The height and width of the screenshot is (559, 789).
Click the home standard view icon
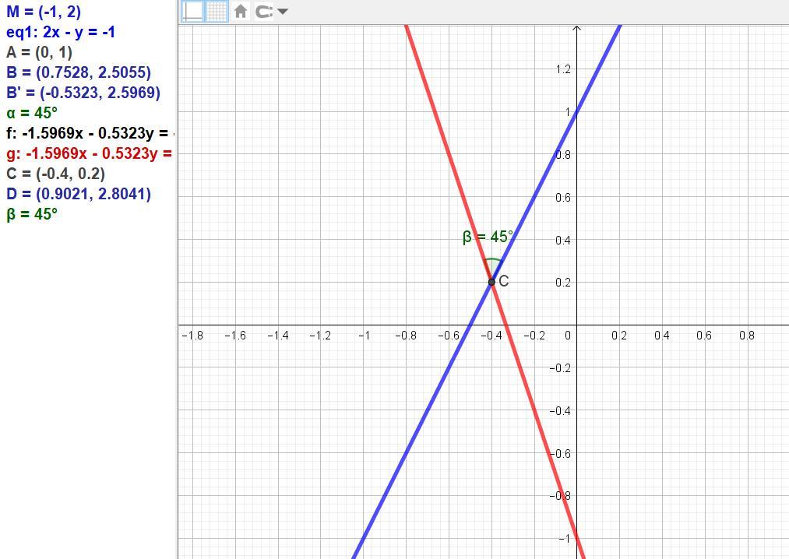[241, 11]
